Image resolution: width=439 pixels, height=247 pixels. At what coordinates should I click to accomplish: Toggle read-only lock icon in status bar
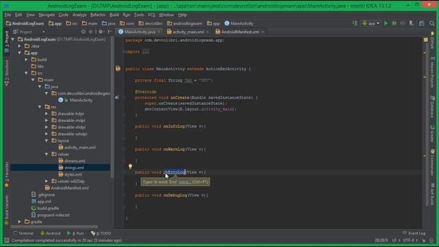point(424,240)
